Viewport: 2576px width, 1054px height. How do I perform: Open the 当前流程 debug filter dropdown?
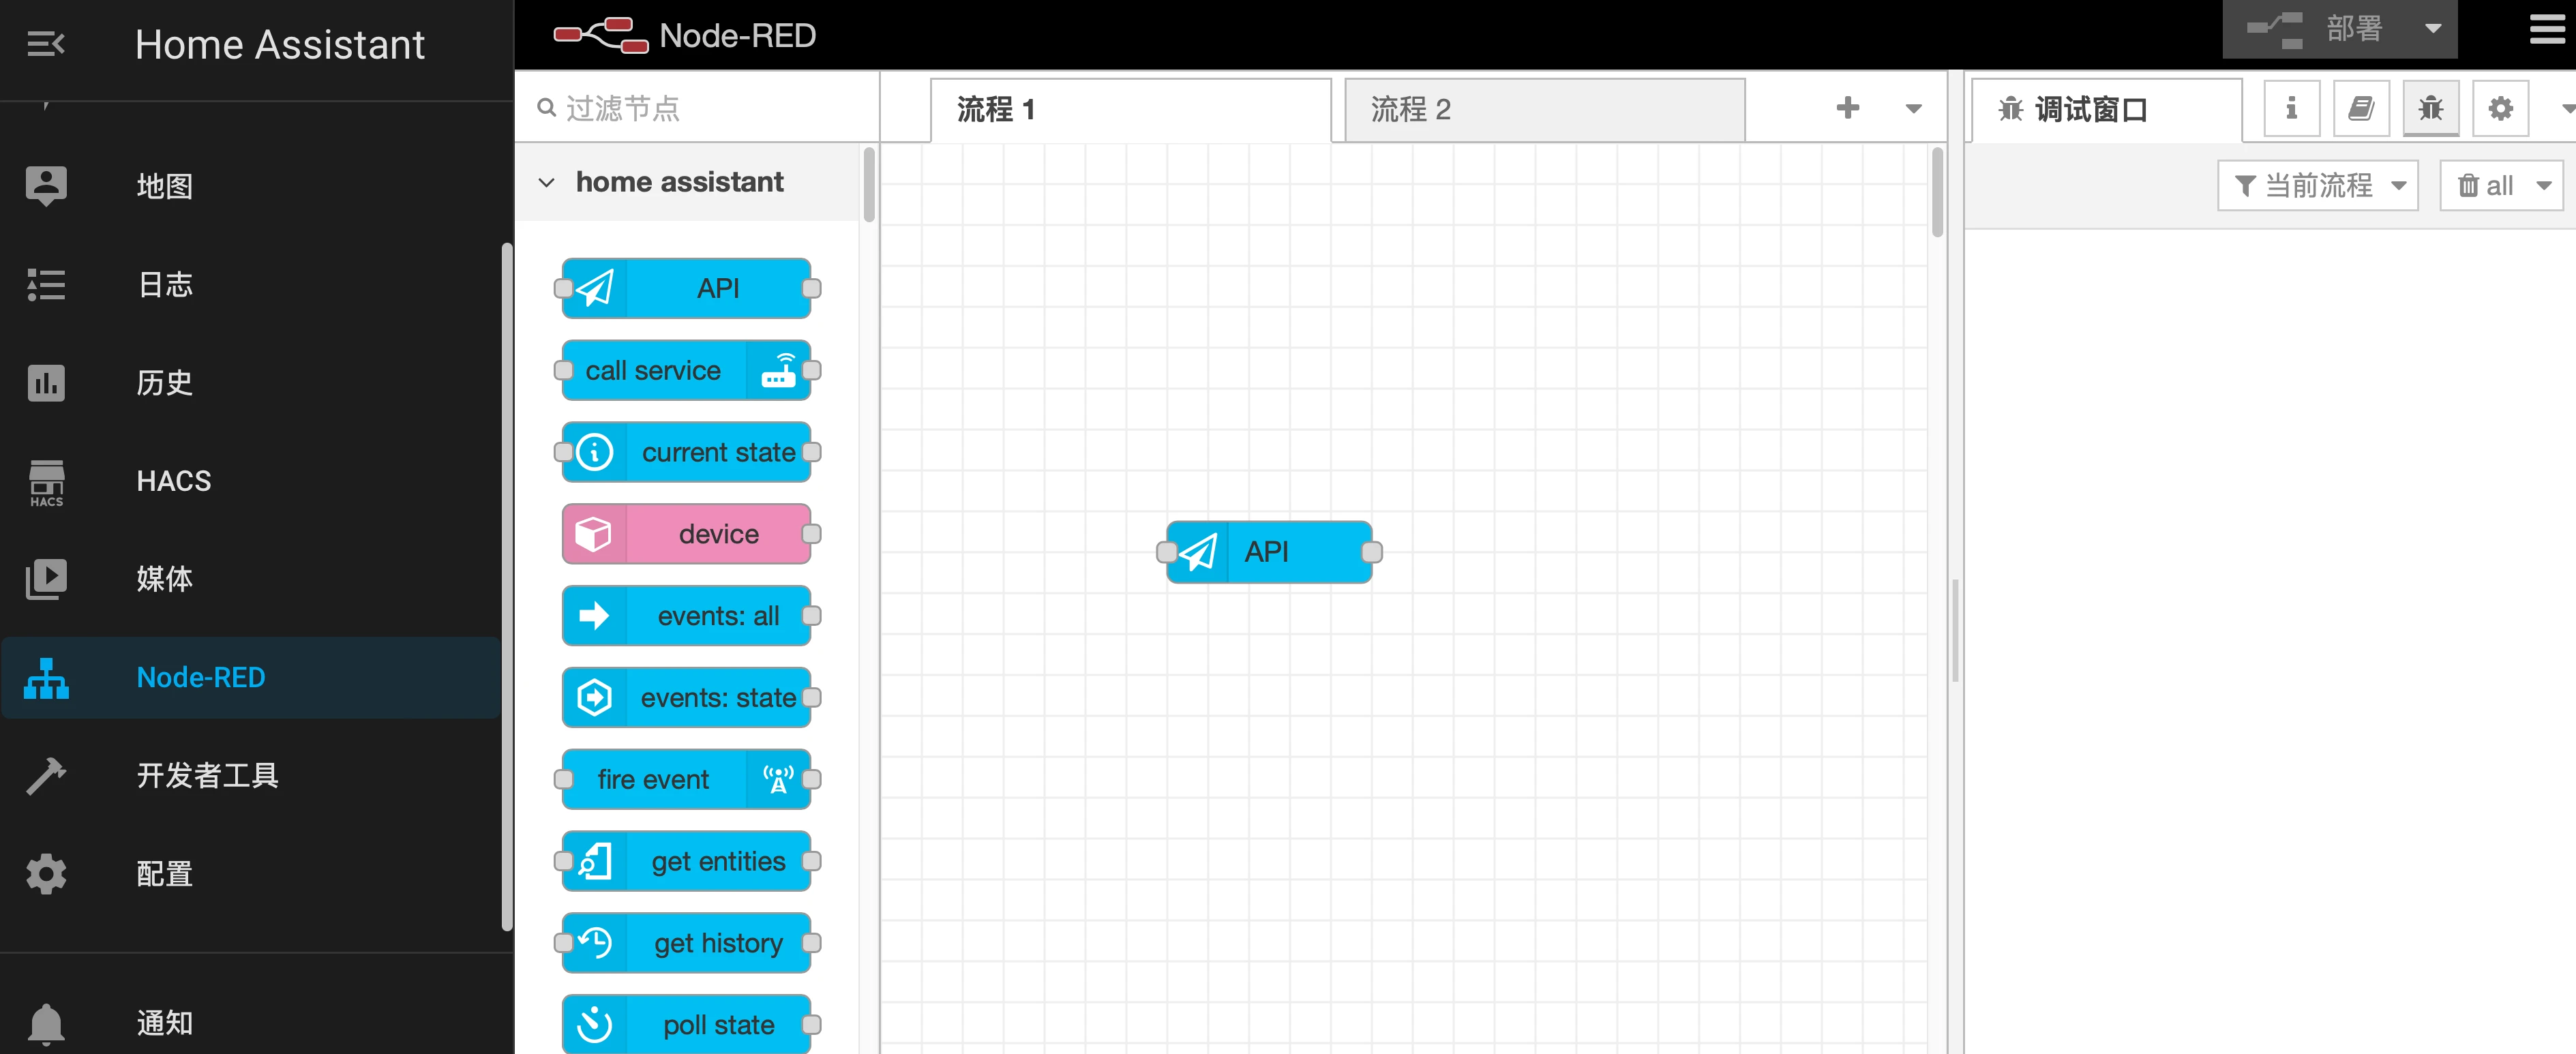[x=2318, y=185]
